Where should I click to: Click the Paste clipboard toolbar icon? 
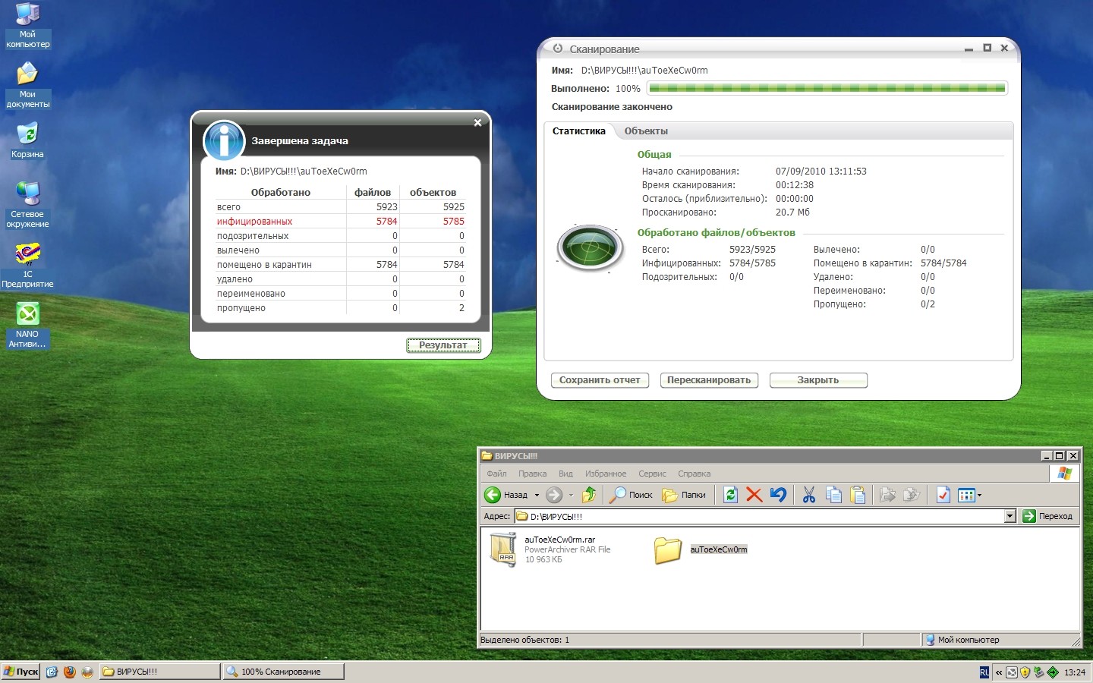point(858,496)
